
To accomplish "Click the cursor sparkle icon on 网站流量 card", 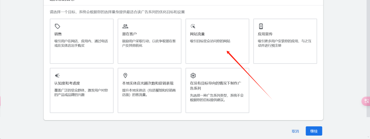I will [193, 26].
